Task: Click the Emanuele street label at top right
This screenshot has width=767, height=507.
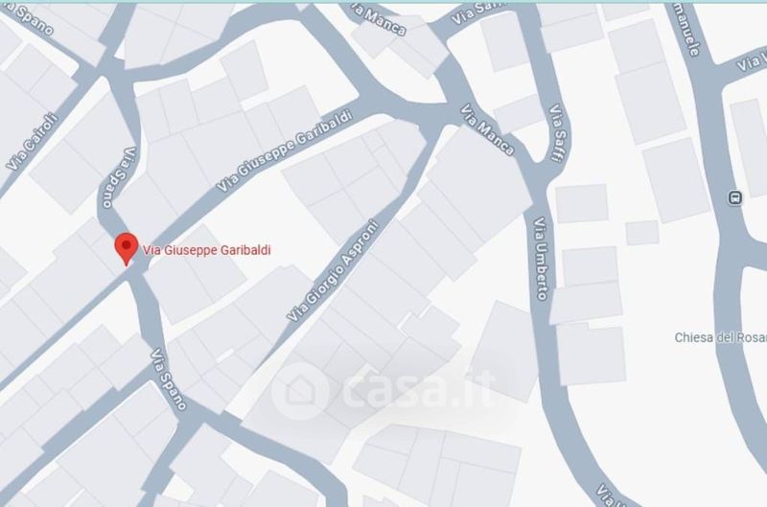Action: 688,30
